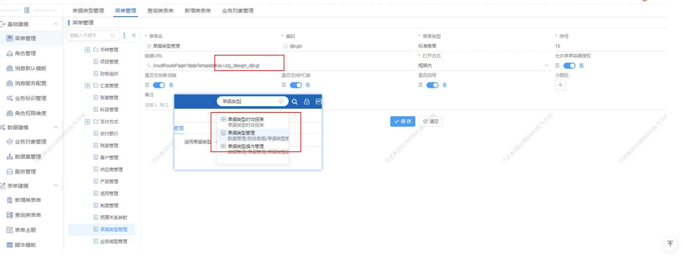
Task: Select 项目管理 in the tree
Action: pyautogui.click(x=109, y=62)
